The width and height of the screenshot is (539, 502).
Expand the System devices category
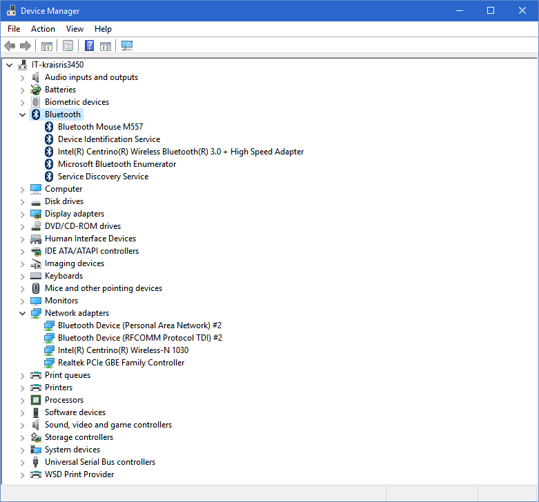[x=23, y=450]
